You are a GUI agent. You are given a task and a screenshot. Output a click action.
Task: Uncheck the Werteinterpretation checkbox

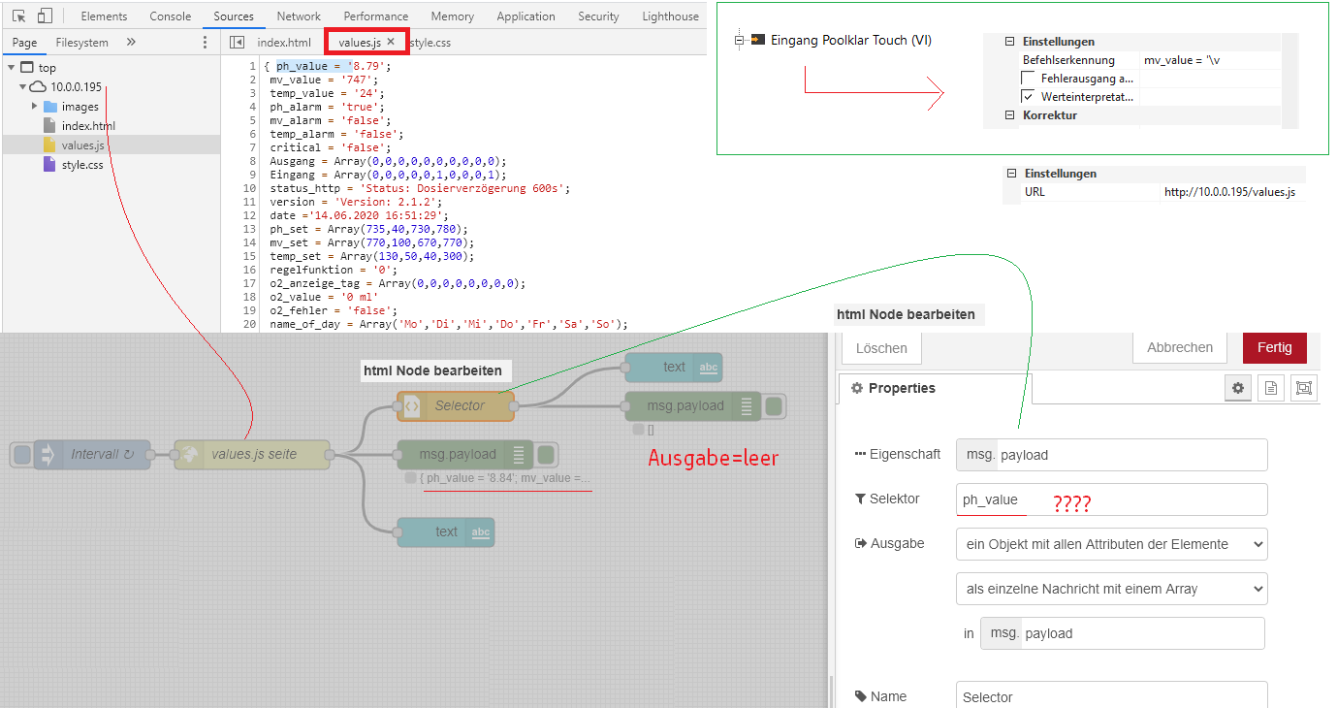(x=1028, y=97)
